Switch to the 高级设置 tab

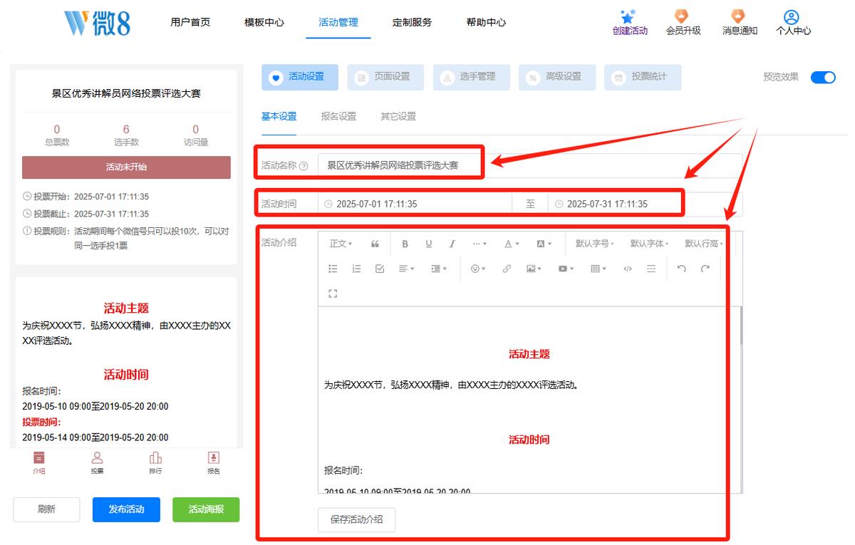[x=557, y=77]
